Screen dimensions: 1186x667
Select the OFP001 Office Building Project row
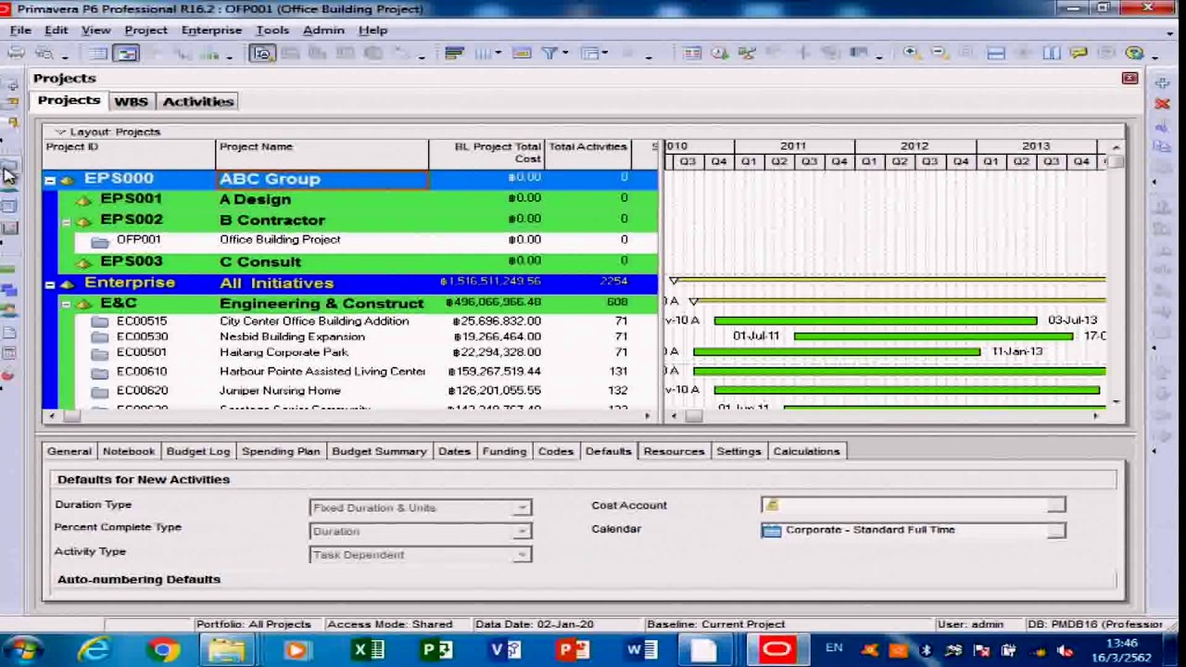coord(350,240)
